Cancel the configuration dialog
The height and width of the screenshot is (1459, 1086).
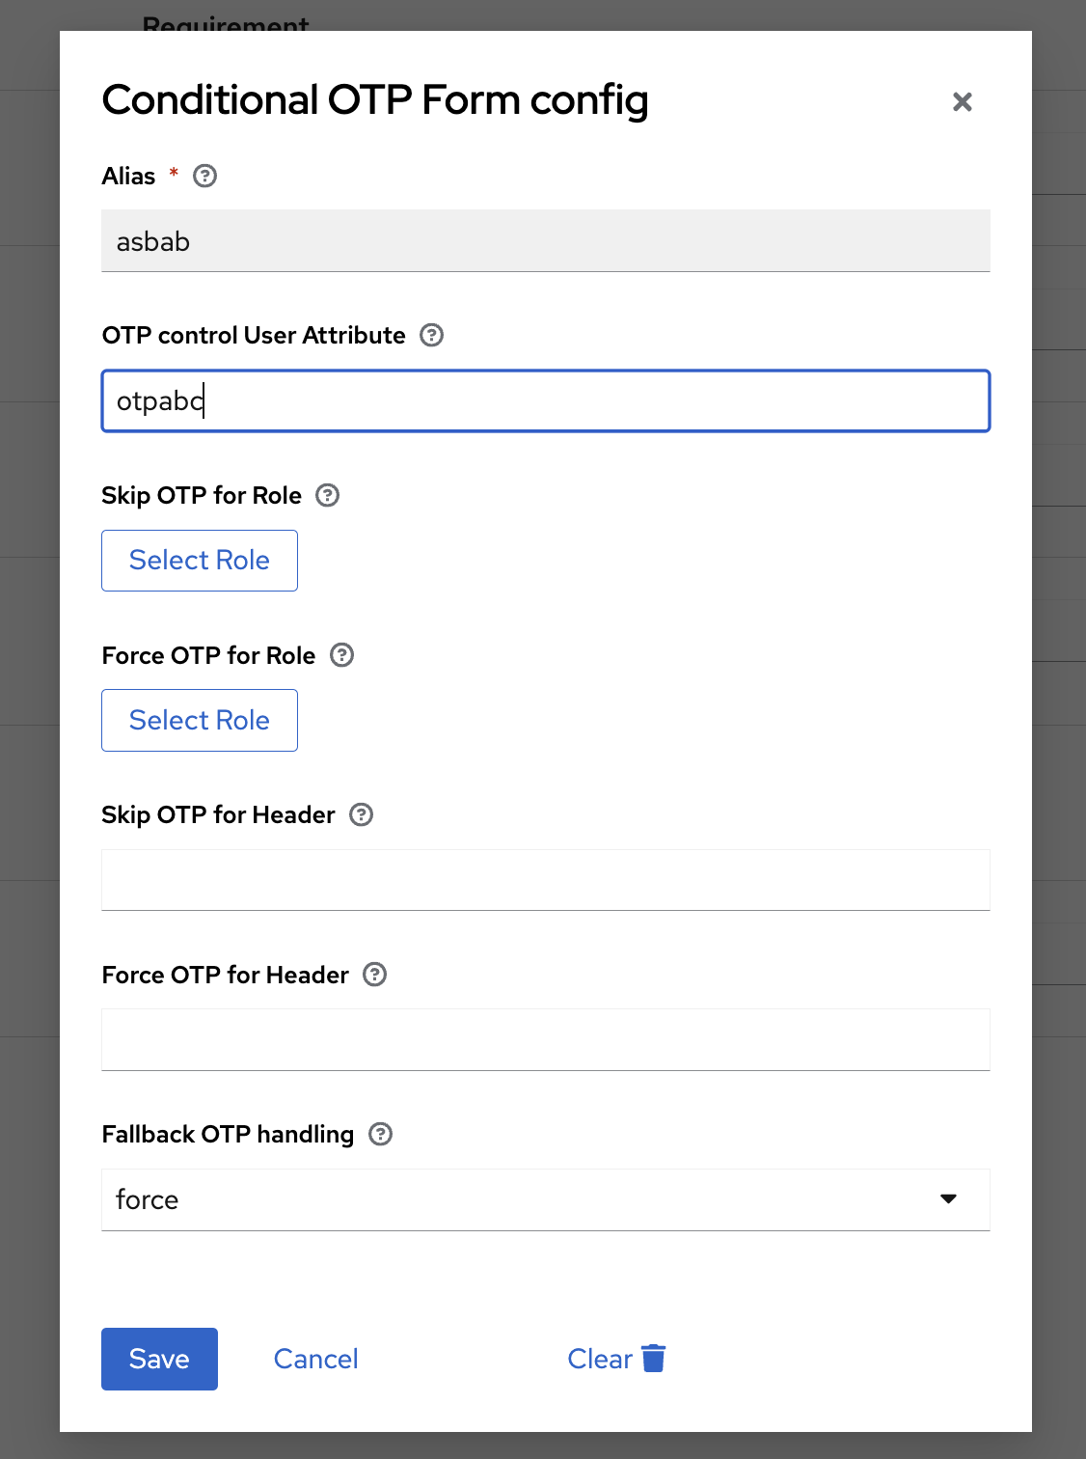[315, 1359]
